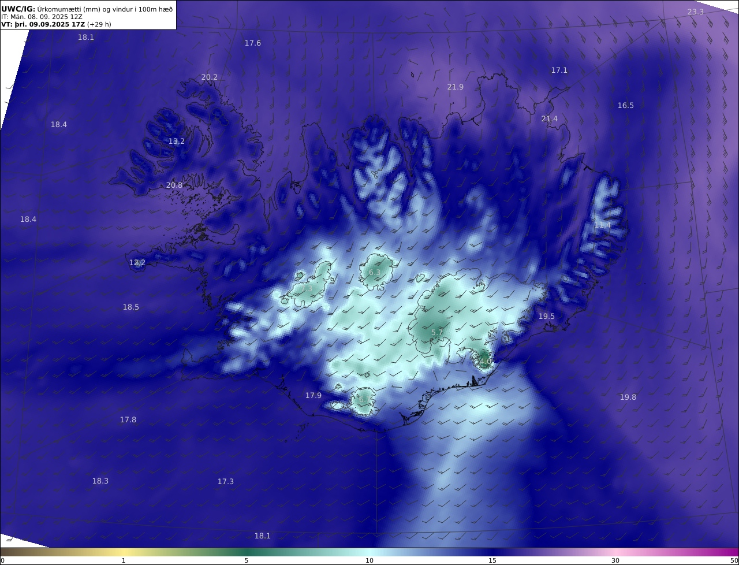The height and width of the screenshot is (565, 739).
Task: Click the title text 'UWC/IG: Úrkomumætti (mm)'
Action: (51, 9)
